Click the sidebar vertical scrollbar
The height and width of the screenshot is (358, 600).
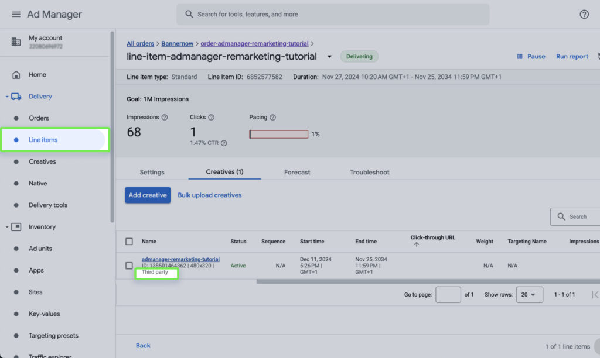(112, 127)
